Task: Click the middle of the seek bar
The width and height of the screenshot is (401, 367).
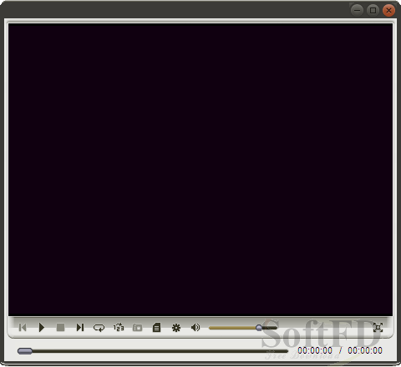Action: click(153, 351)
